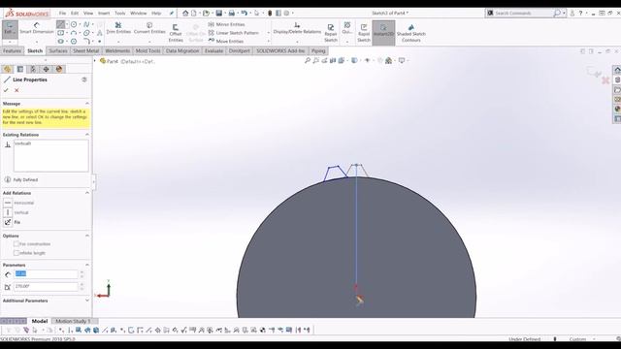Click the Open document icon

click(206, 13)
